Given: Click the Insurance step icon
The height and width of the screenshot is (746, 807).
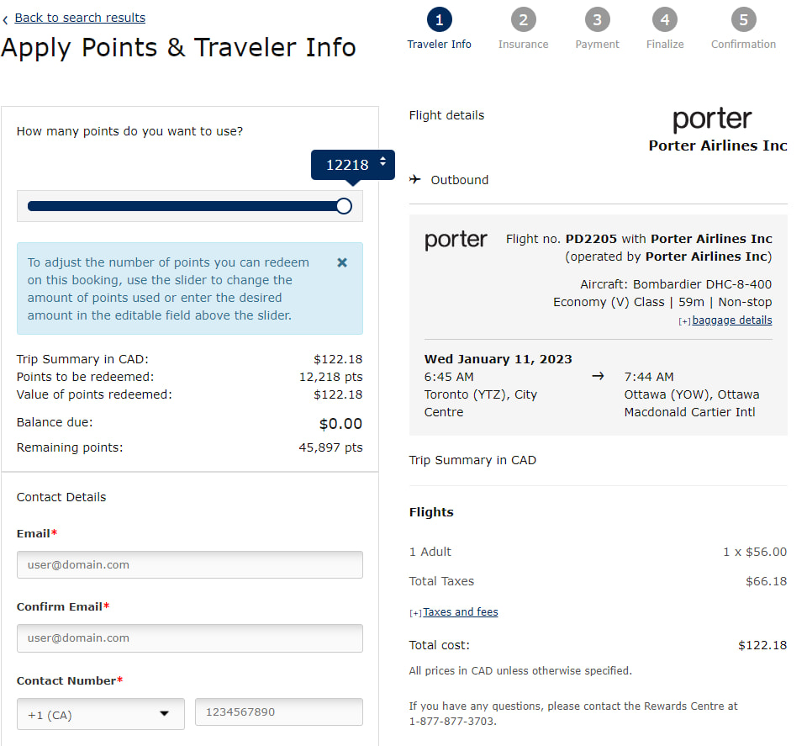Looking at the screenshot, I should coord(523,19).
